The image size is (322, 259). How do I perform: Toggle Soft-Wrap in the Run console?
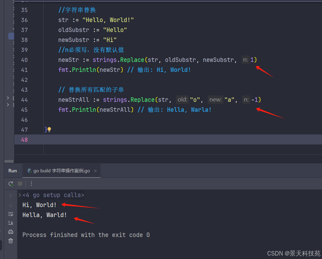pyautogui.click(x=11, y=214)
